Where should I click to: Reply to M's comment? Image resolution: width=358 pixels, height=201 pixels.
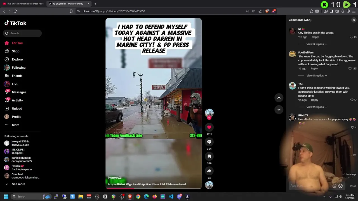click(315, 37)
